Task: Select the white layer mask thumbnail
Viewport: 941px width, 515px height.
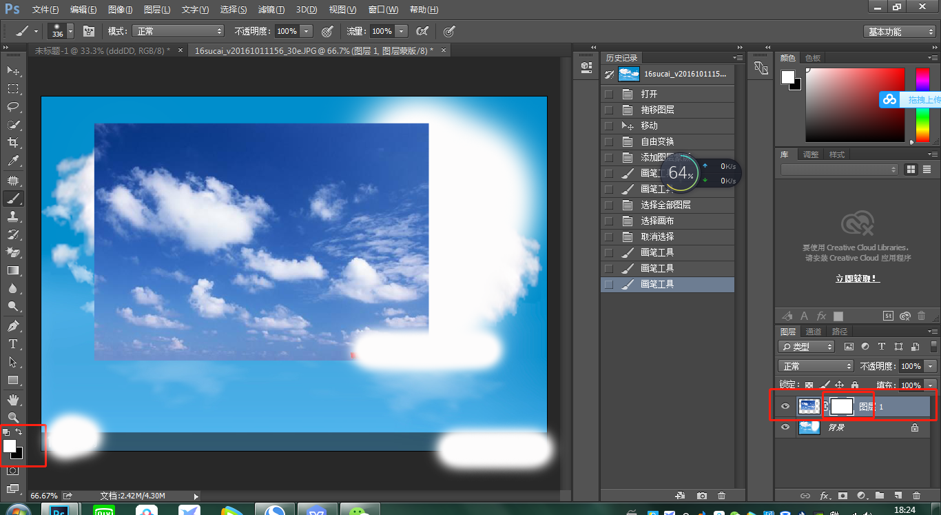Action: 841,407
